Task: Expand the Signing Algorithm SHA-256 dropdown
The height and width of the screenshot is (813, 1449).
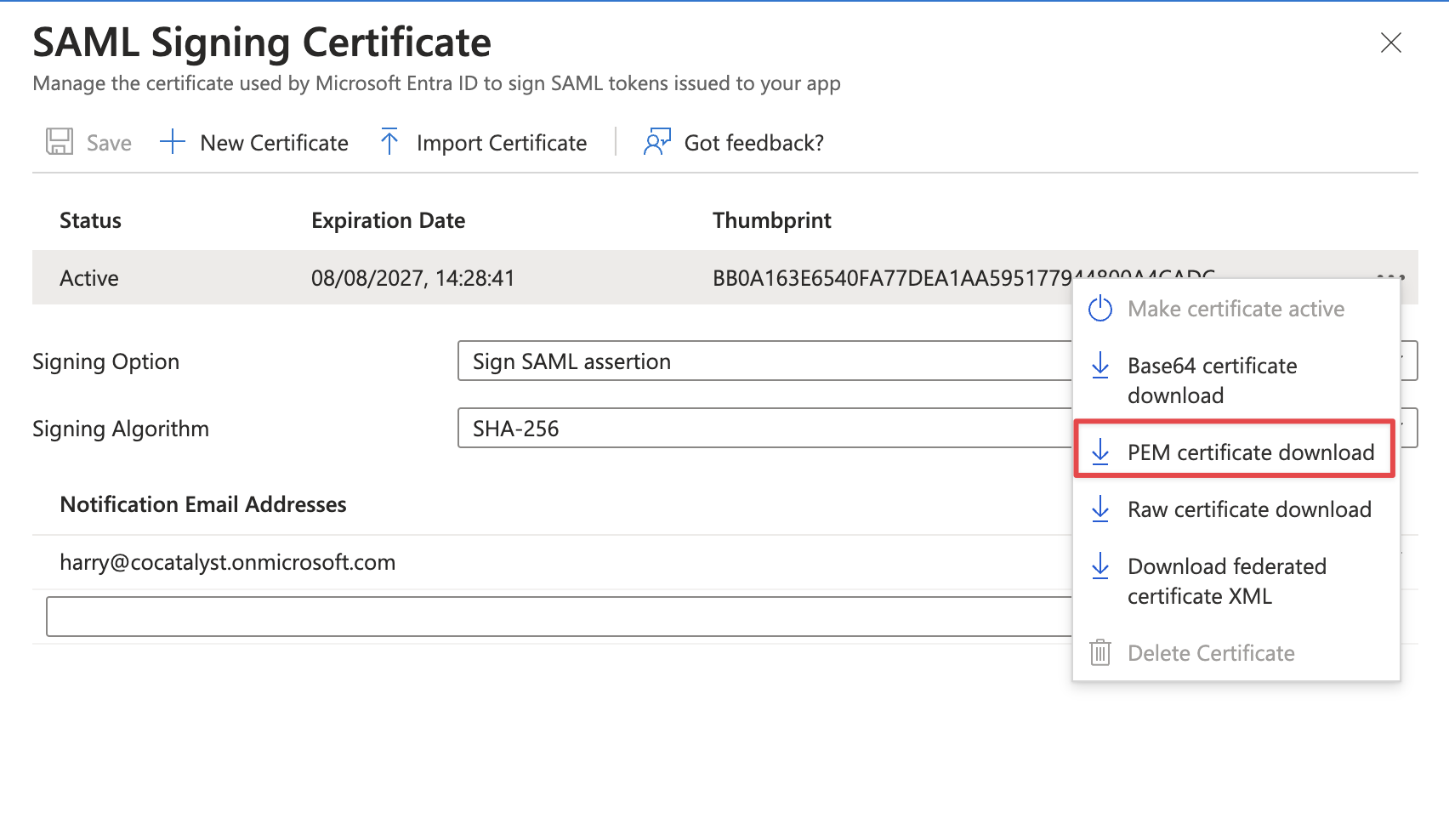Action: [x=764, y=429]
